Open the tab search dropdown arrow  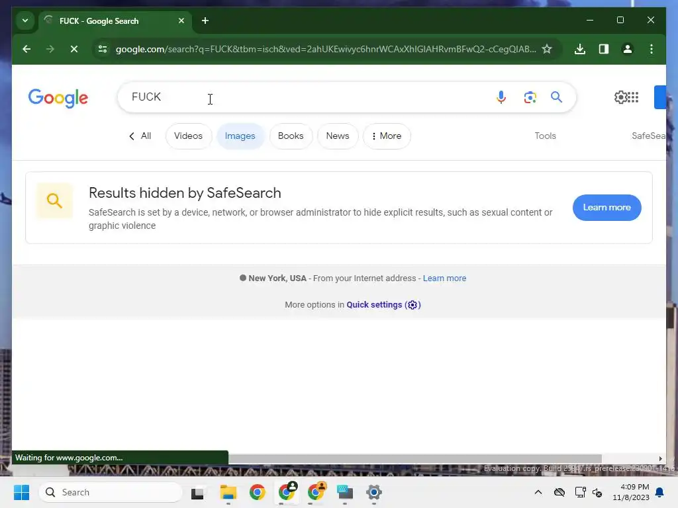pos(25,21)
